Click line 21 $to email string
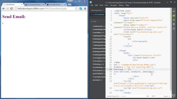 pyautogui.click(x=138, y=65)
